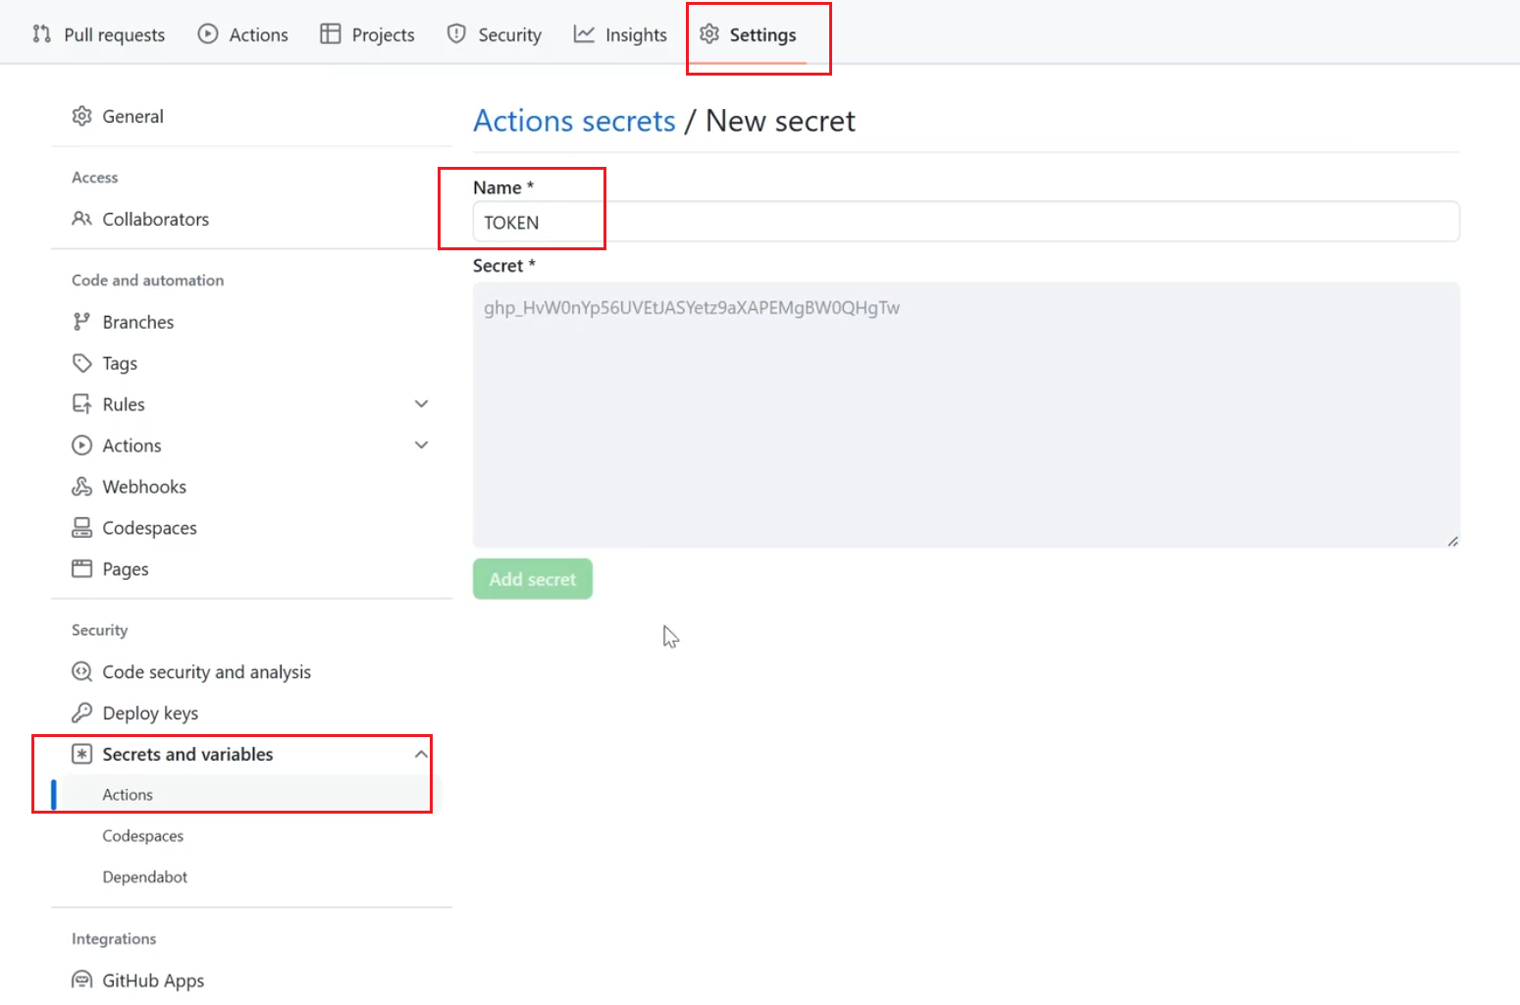Click the Collaborators people icon
Viewport: 1520px width, 1005px height.
click(81, 219)
